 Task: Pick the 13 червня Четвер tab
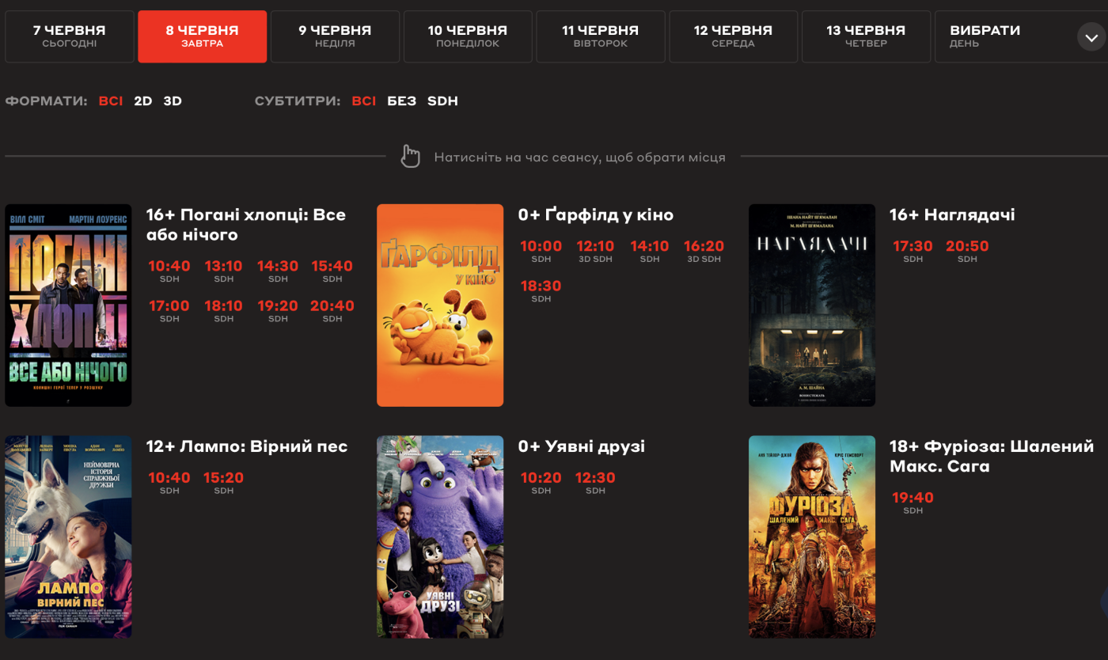(x=866, y=36)
